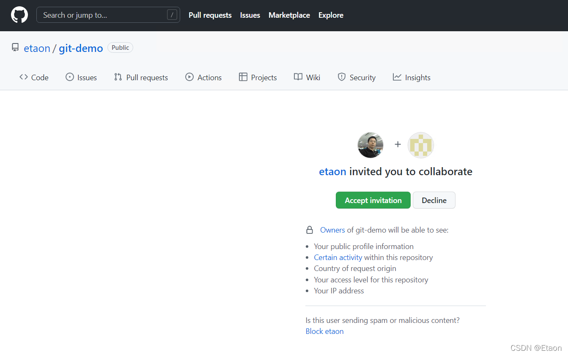
Task: Open the Insights tab
Action: click(412, 77)
